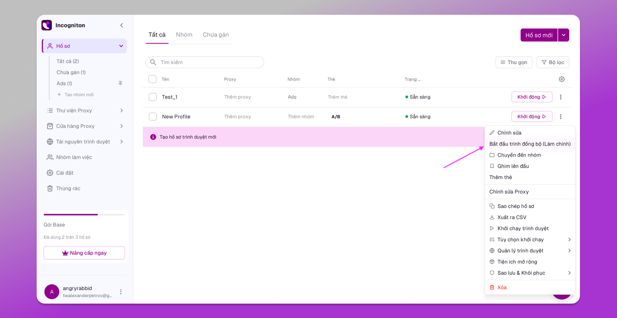Open the three-dot menu for New Profile
This screenshot has width=617, height=318.
[x=561, y=117]
